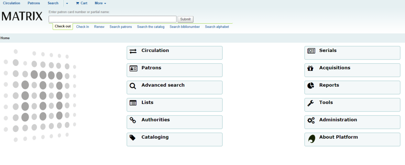The height and width of the screenshot is (165, 405).
Task: Click the Tools wrench icon
Action: (x=311, y=103)
